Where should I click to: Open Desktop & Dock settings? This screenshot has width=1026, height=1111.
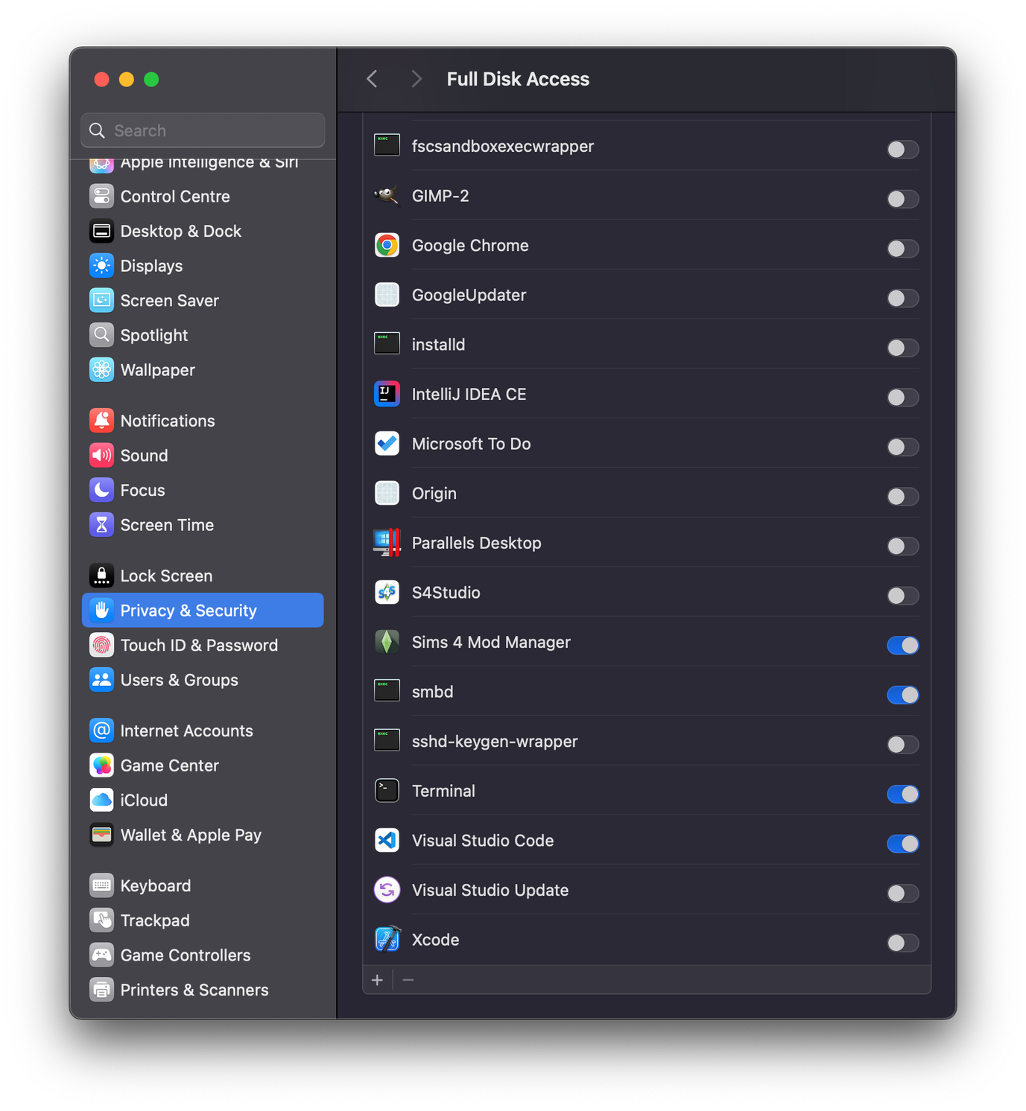(203, 231)
